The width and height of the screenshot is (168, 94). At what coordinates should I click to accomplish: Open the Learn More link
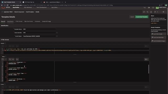click(154, 23)
